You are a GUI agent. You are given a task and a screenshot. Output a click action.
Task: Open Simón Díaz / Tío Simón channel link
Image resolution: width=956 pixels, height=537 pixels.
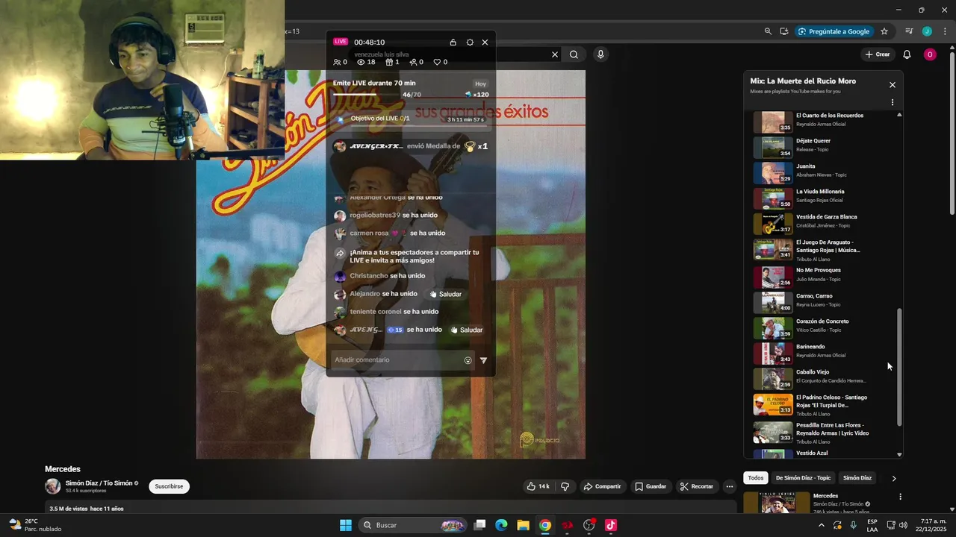click(99, 483)
